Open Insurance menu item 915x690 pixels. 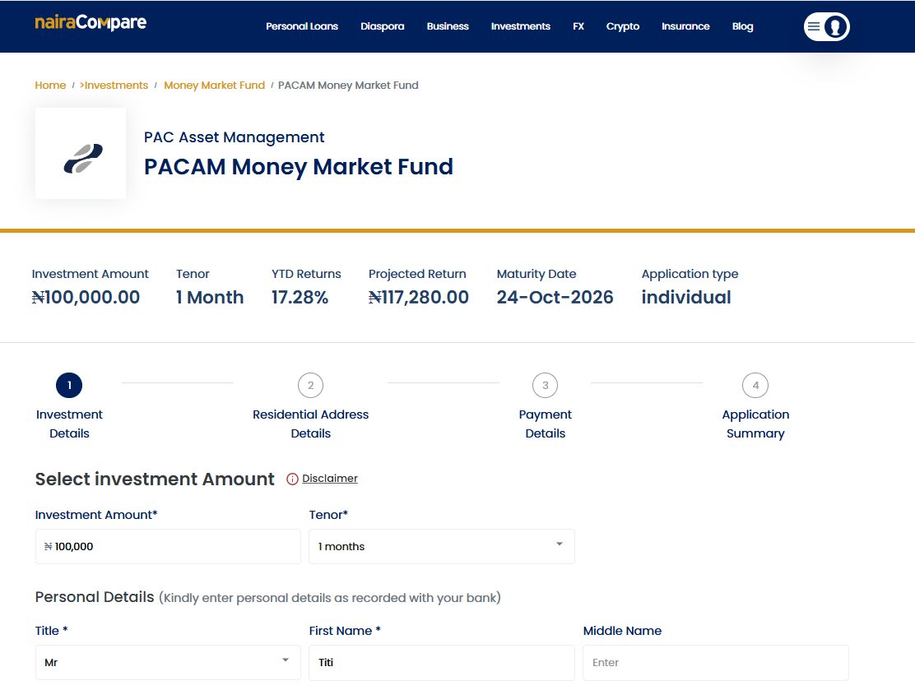click(x=685, y=26)
